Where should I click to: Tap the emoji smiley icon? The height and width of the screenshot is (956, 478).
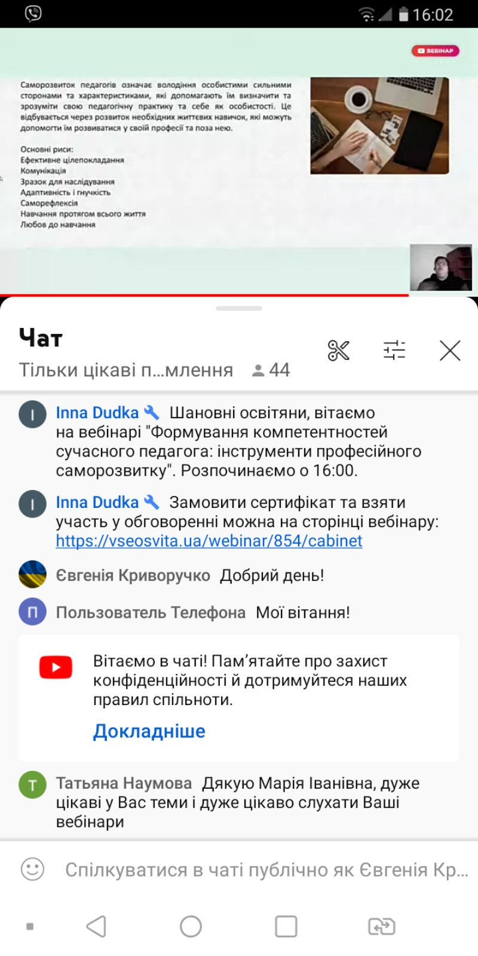click(32, 869)
